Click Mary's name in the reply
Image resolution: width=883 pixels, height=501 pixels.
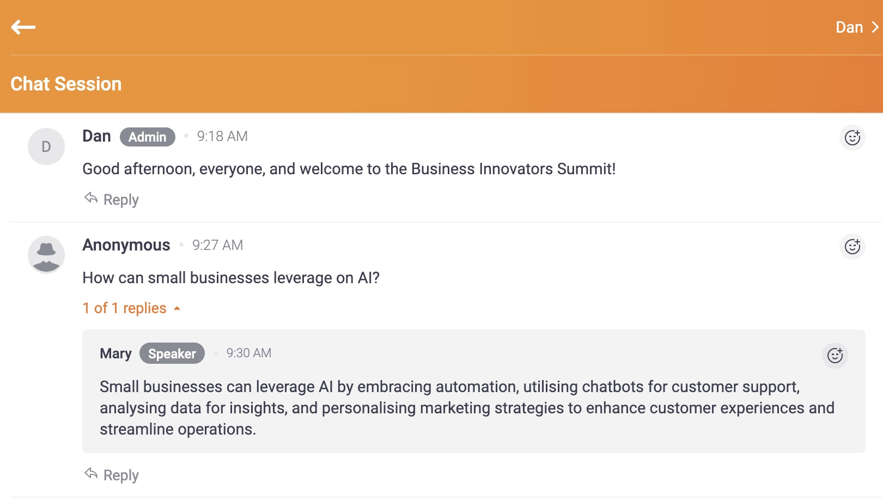[x=115, y=353]
